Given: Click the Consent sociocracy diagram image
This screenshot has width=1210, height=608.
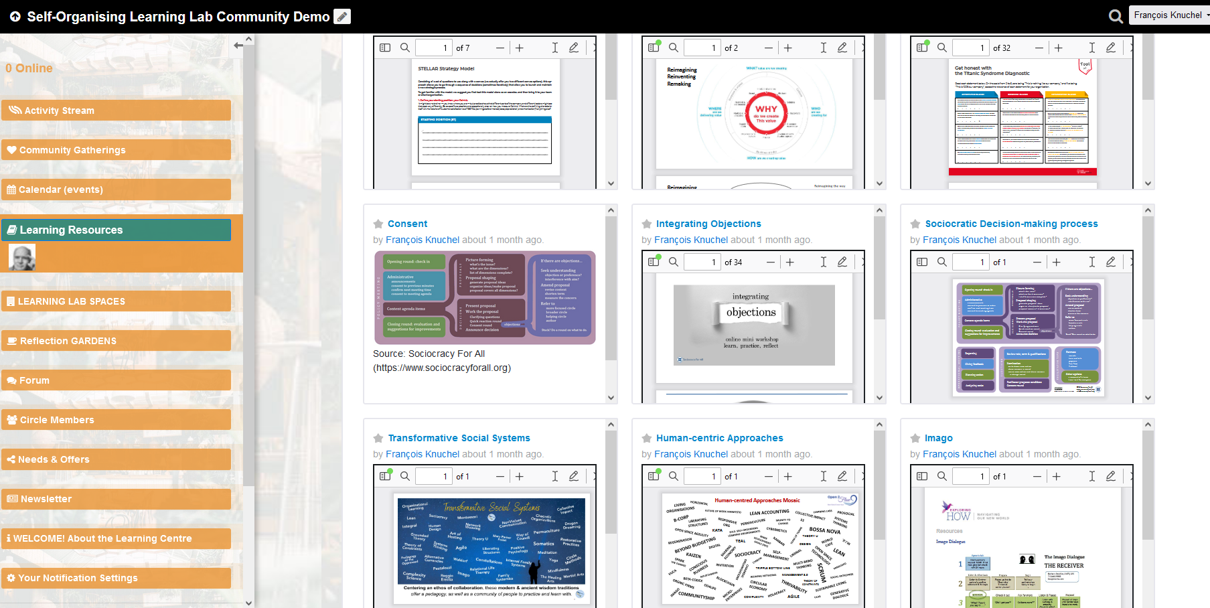Looking at the screenshot, I should tap(485, 298).
